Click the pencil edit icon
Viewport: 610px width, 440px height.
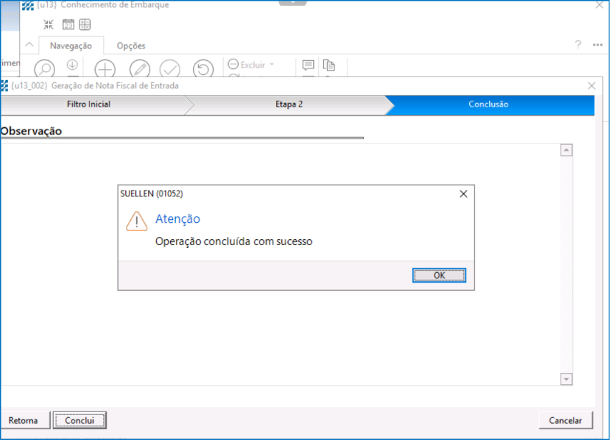pyautogui.click(x=139, y=69)
